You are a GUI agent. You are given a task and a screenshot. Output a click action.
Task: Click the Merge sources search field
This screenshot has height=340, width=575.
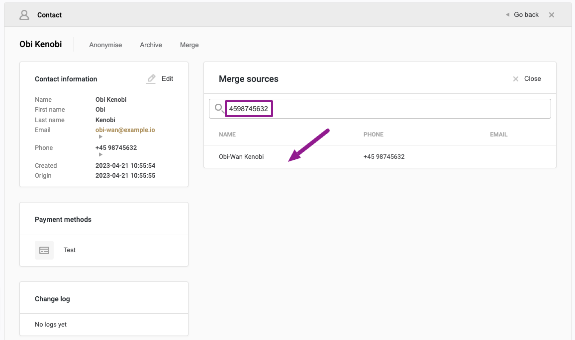[380, 109]
